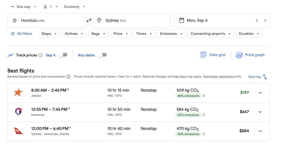The image size is (289, 147).
Task: Open the Date grid view
Action: click(x=213, y=55)
